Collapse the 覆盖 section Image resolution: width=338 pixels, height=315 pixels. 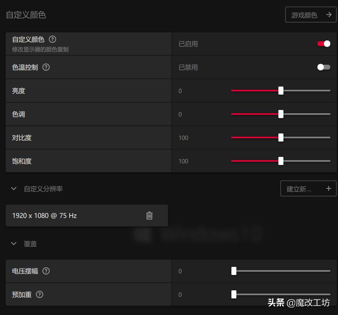[x=13, y=244]
